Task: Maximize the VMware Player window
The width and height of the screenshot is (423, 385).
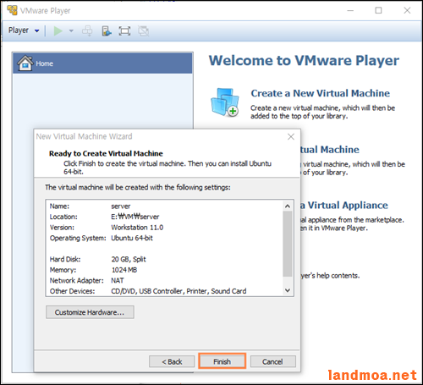Action: 378,10
